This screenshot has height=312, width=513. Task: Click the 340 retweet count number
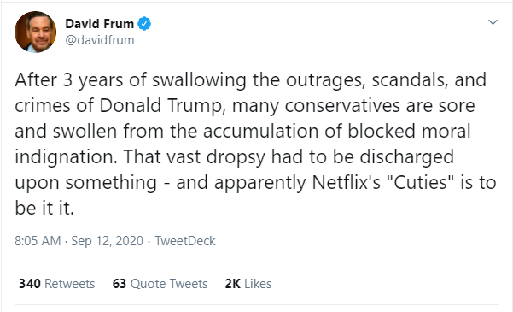tap(30, 284)
